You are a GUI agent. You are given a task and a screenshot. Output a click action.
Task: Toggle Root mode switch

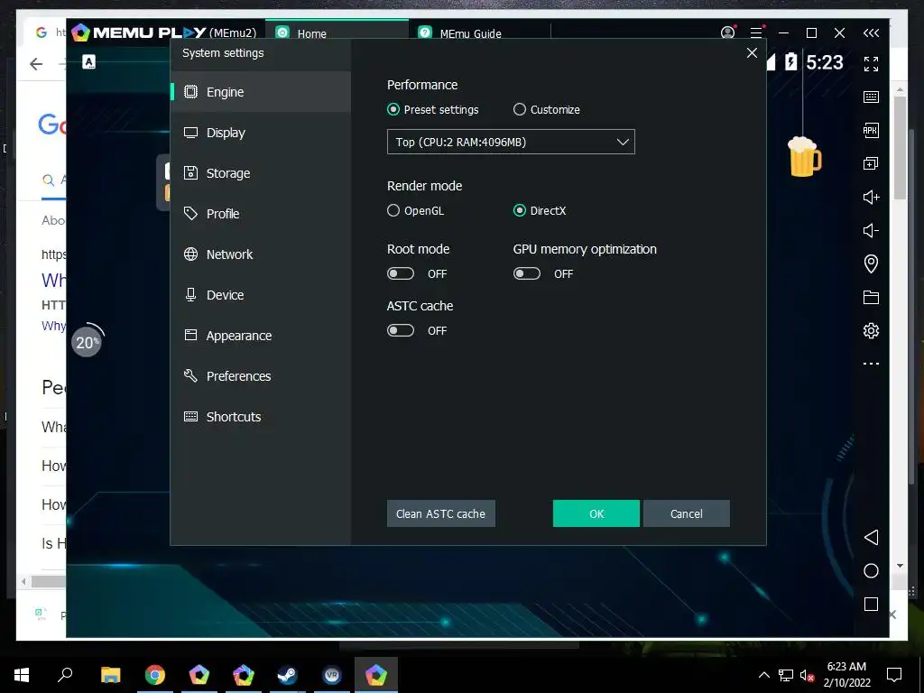click(401, 274)
